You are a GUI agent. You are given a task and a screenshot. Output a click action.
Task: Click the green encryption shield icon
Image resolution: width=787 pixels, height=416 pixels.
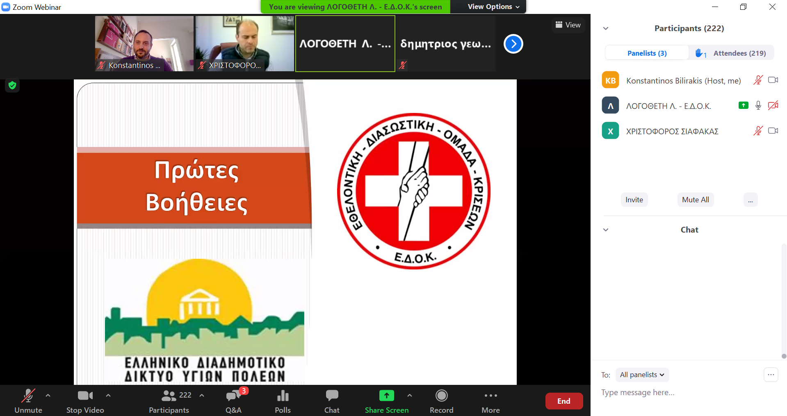[12, 85]
